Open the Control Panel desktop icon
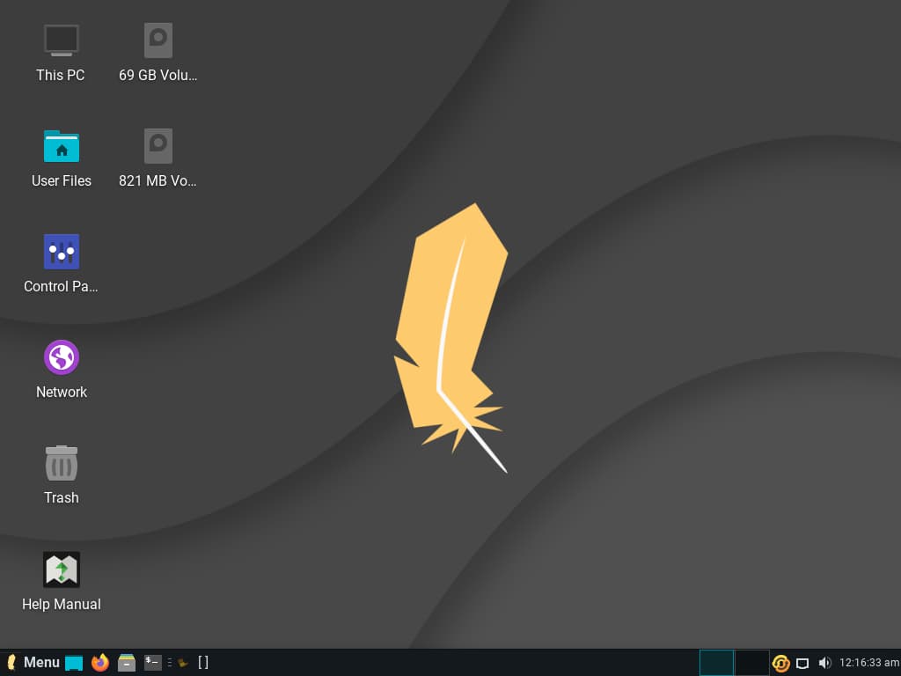 click(62, 251)
